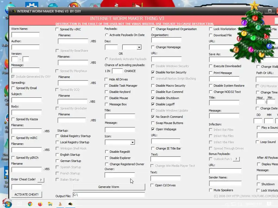The height and width of the screenshot is (208, 278).
Task: Uncheck the Open Webpage checkbox
Action: point(153,129)
